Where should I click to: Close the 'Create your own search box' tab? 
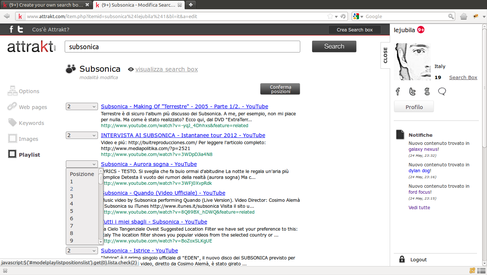pos(87,5)
